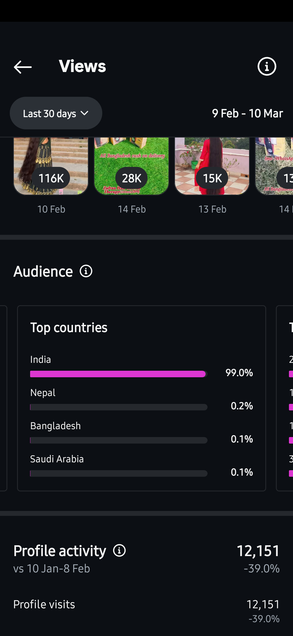The width and height of the screenshot is (293, 636).
Task: Tap the Top countries card heading
Action: click(69, 328)
